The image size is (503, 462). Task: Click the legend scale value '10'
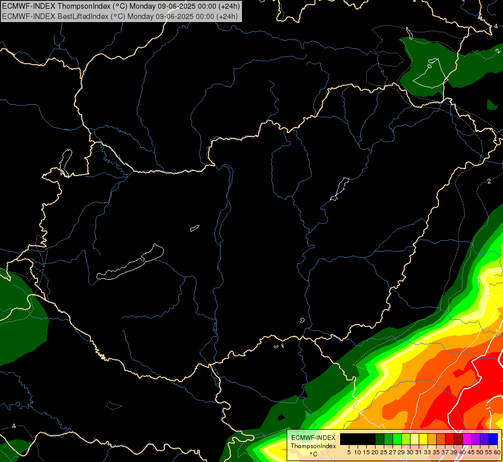[358, 452]
